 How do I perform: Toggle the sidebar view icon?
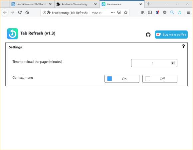pos(150,12)
